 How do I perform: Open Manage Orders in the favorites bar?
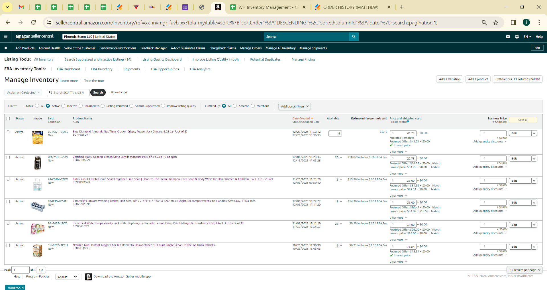[251, 48]
